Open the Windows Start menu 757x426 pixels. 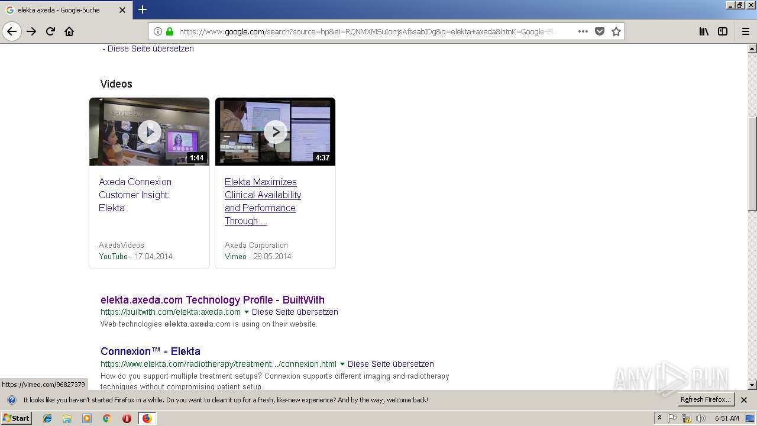coord(16,418)
